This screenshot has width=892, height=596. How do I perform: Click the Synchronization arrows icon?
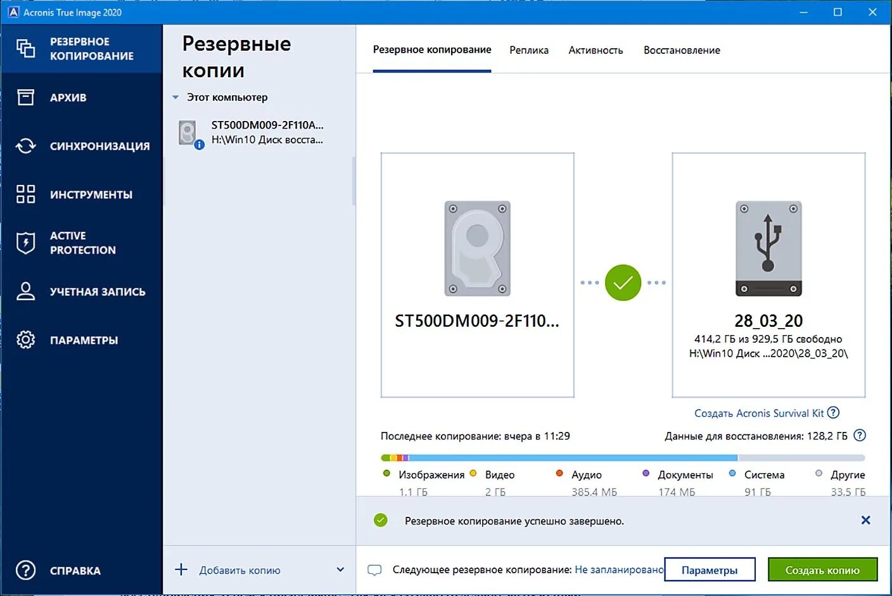(25, 146)
